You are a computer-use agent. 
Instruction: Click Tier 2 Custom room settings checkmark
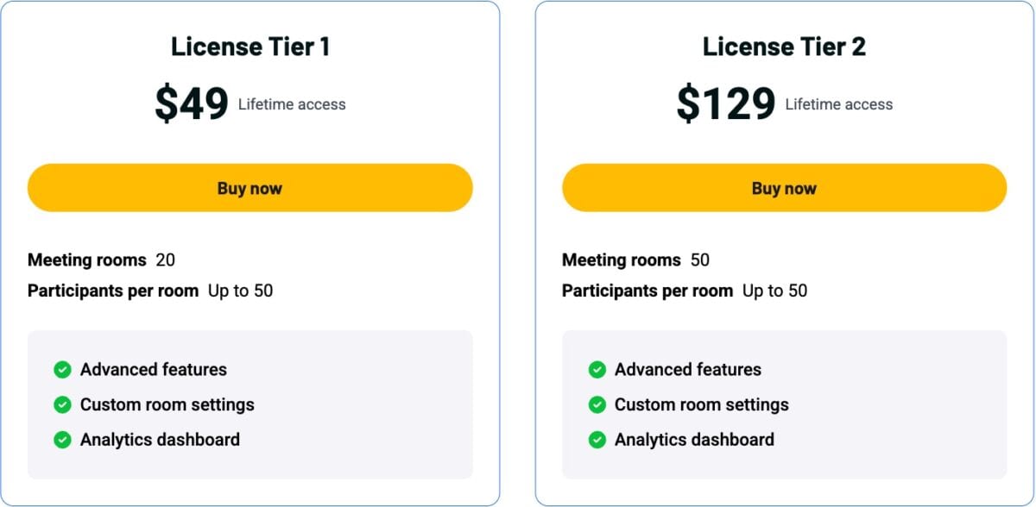click(597, 404)
